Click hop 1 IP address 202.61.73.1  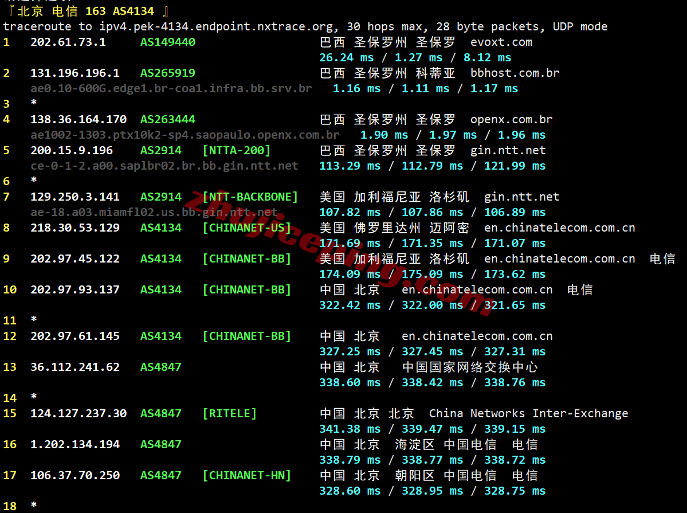pos(68,42)
